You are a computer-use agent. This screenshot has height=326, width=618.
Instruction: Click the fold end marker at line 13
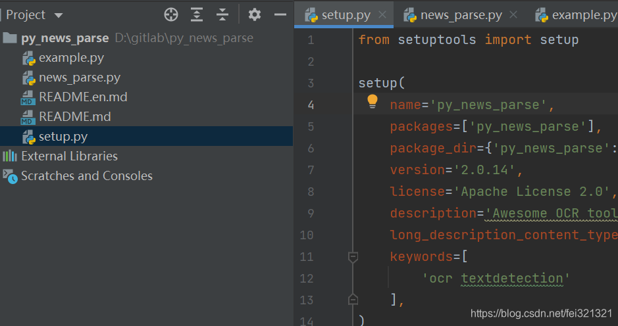(x=353, y=300)
